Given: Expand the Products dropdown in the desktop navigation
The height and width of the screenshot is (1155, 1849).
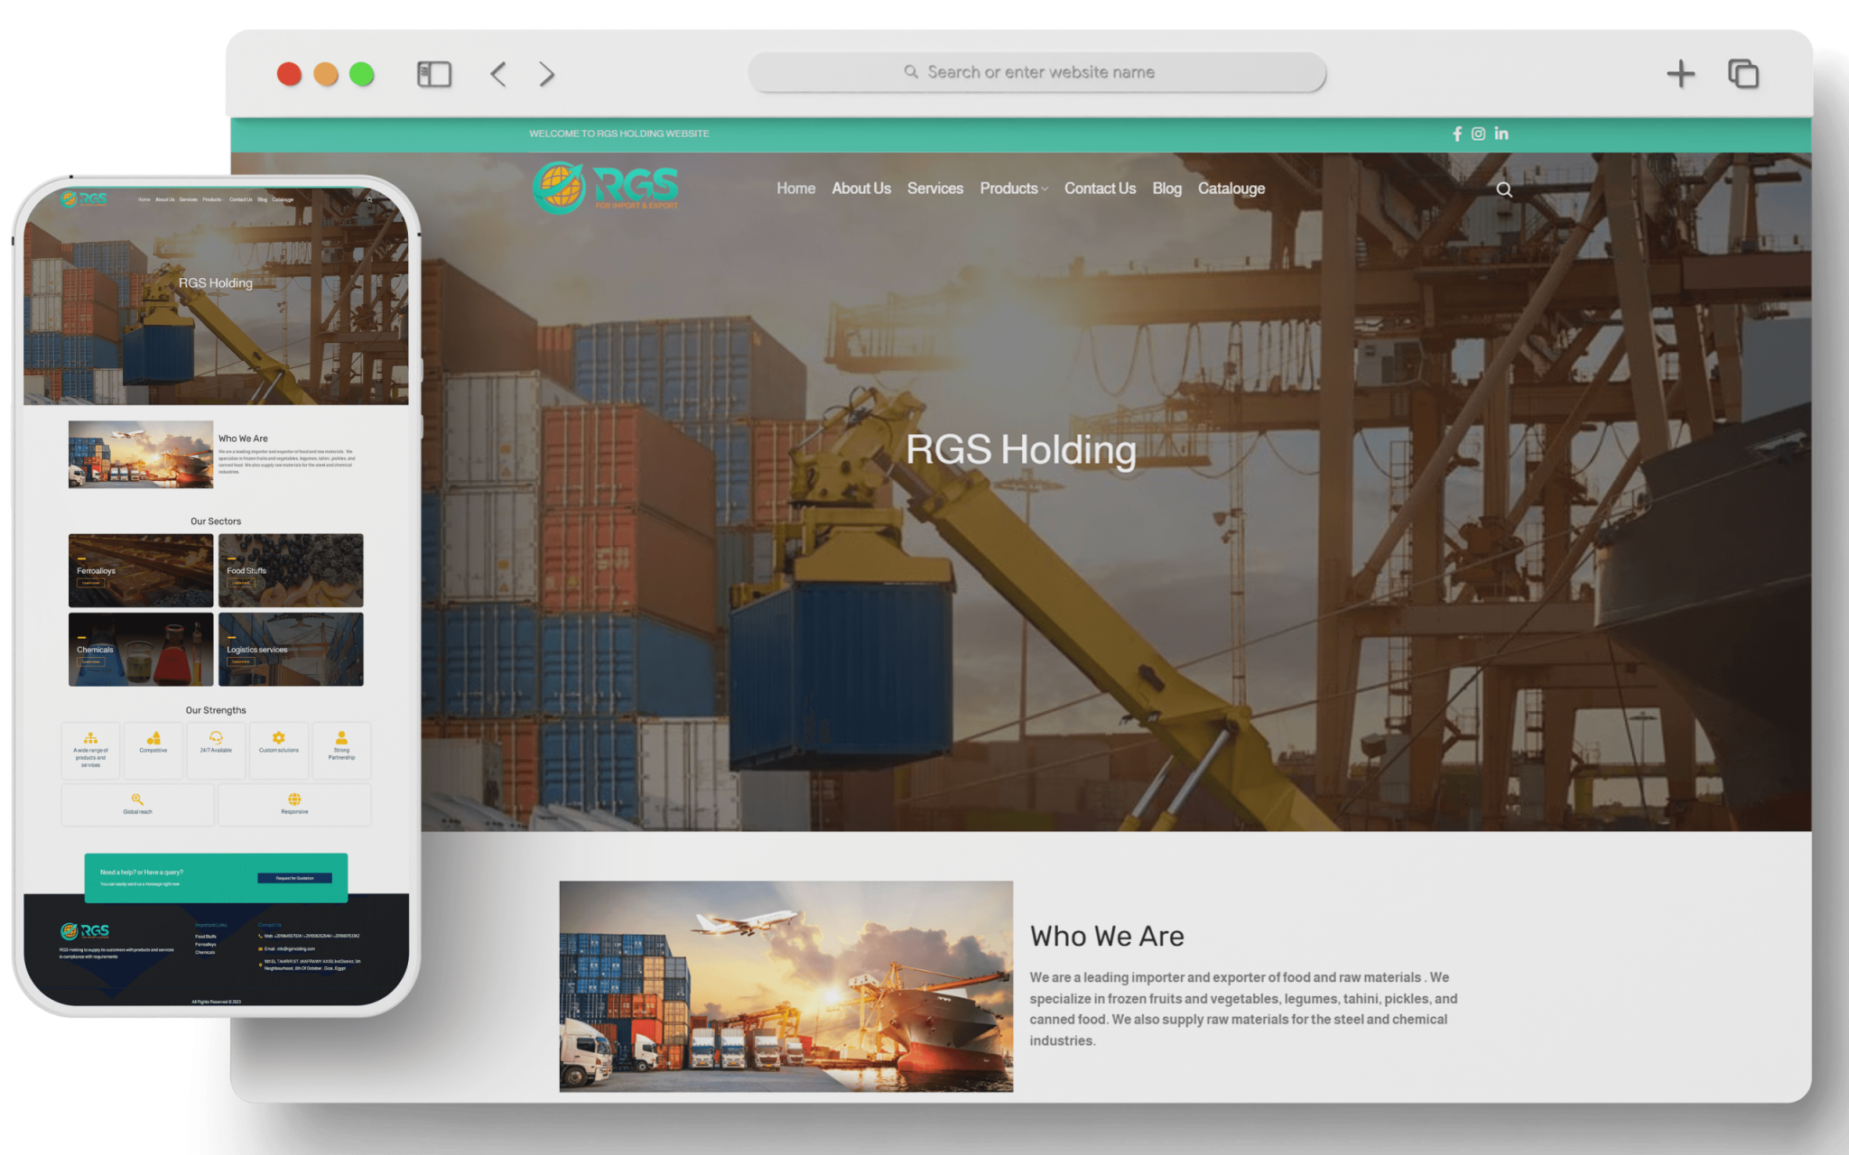Looking at the screenshot, I should tap(1014, 189).
